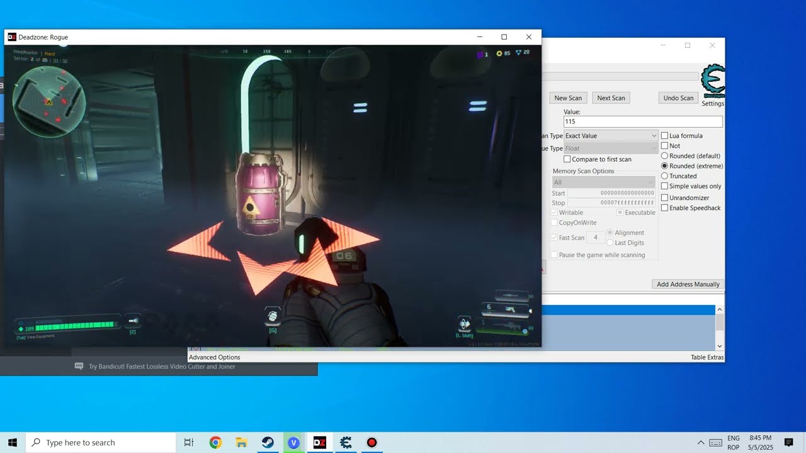Open the ENG ROP language switcher
This screenshot has height=453, width=806.
[x=734, y=442]
